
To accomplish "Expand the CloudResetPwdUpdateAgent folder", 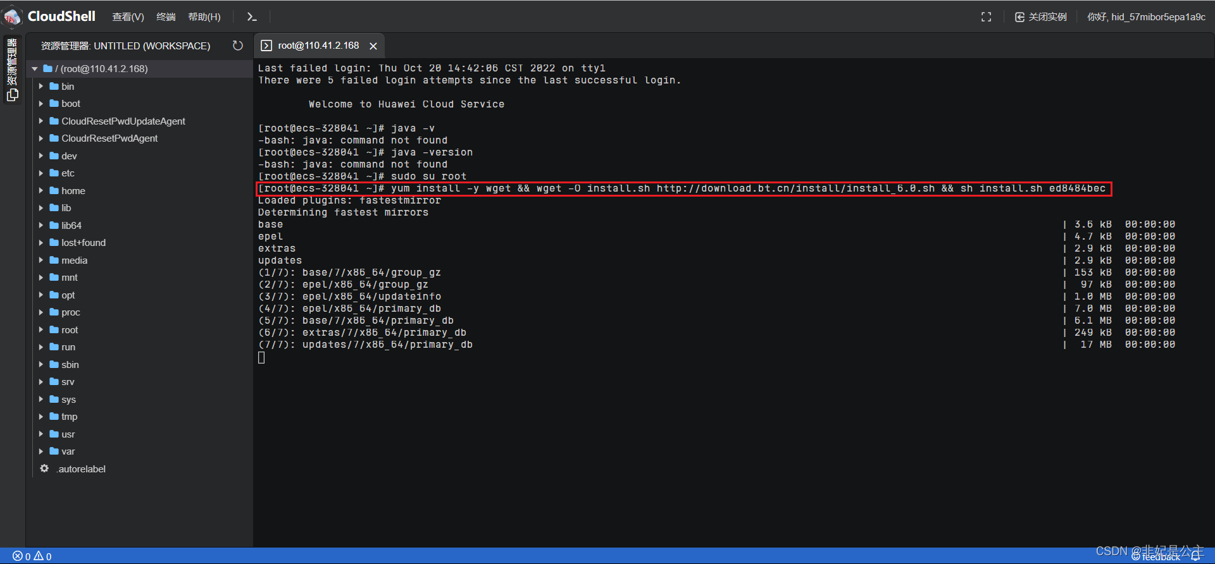I will 41,121.
